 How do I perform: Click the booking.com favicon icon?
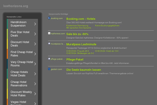click(49, 18)
